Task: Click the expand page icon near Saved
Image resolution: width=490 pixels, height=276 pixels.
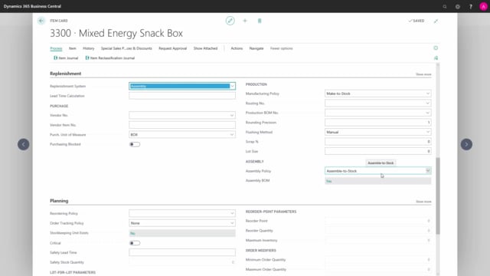Action: [x=436, y=21]
